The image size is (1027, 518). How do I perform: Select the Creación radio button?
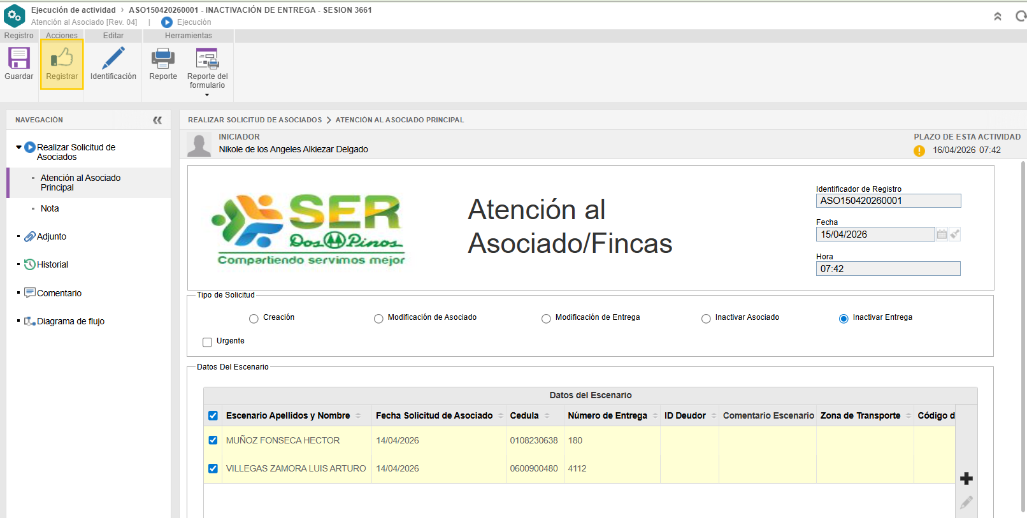254,319
